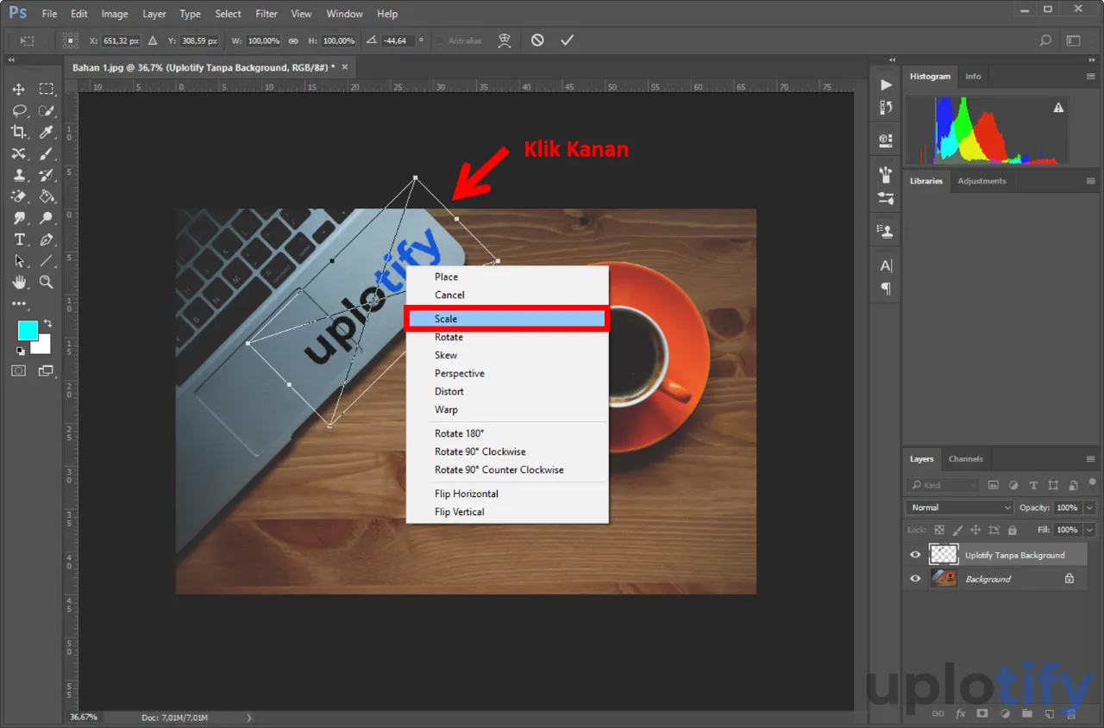Toggle filter for pixel layers
Screen dimensions: 1104x728
click(x=994, y=485)
